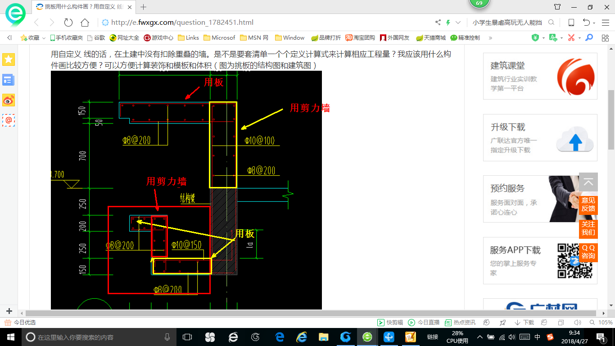
Task: Click the undo closed tab arrow
Action: 586,23
